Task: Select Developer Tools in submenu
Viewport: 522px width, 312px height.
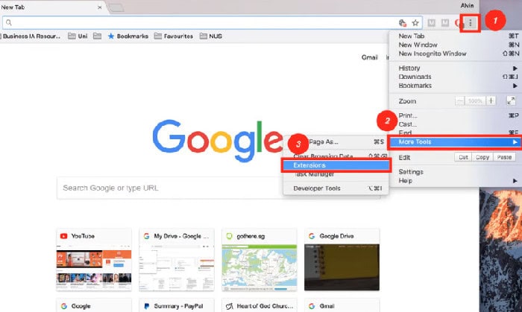Action: pyautogui.click(x=336, y=188)
